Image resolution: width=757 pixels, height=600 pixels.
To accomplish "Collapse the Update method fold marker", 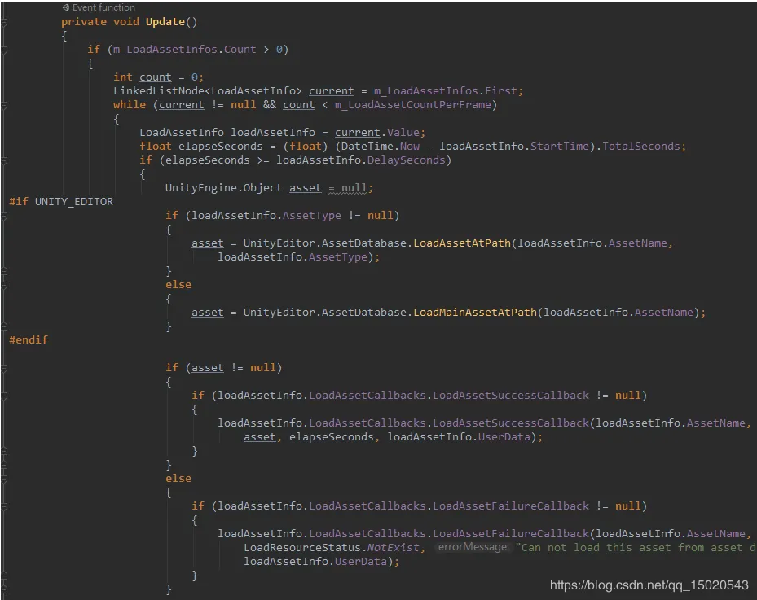I will (4, 22).
